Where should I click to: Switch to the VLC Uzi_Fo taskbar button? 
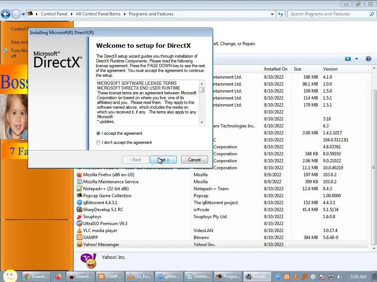(140, 276)
